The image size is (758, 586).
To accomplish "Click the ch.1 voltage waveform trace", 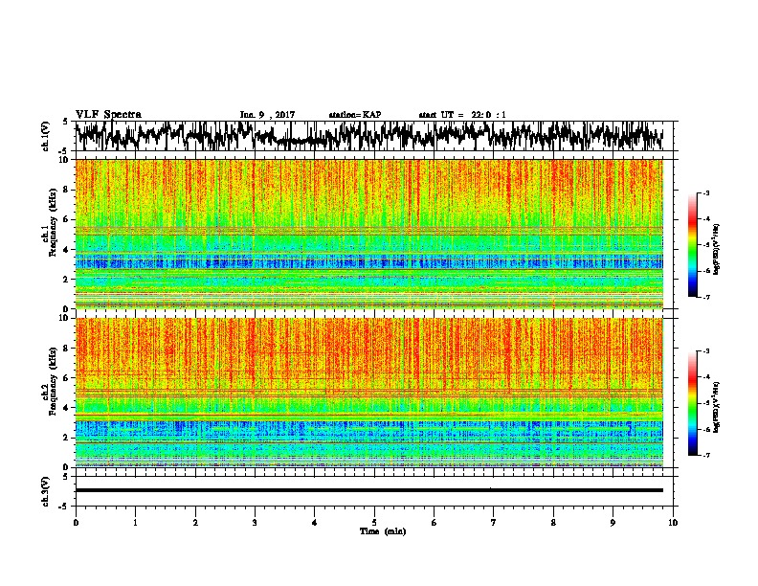I will tap(369, 136).
